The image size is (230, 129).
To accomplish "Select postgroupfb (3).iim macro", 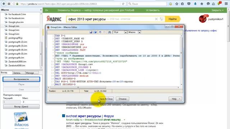I will coord(18,46).
